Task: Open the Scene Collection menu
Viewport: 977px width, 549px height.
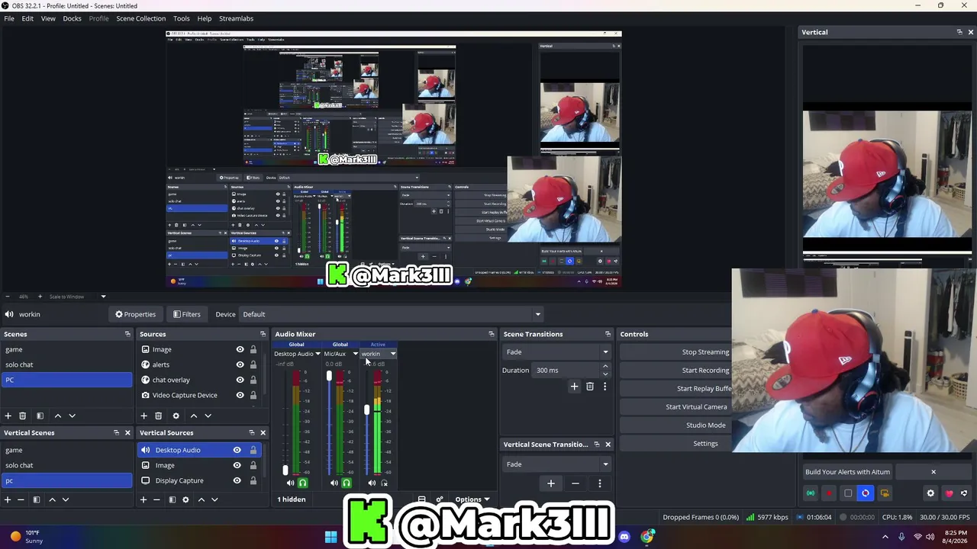Action: point(140,18)
